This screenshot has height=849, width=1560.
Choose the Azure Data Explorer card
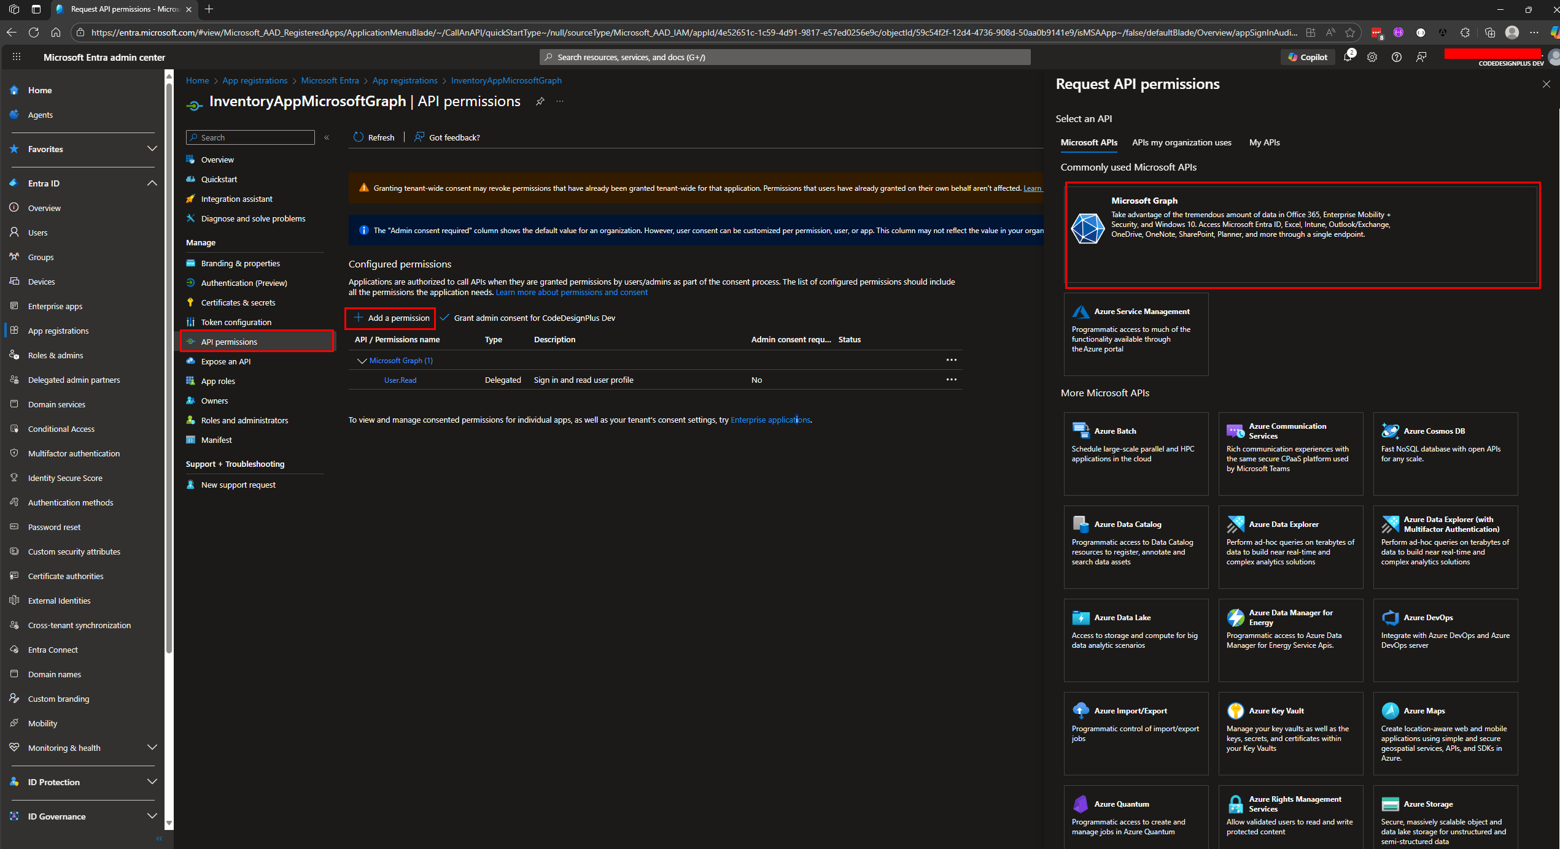pos(1290,547)
